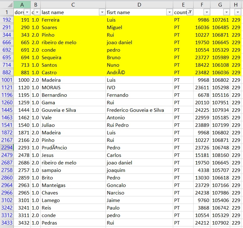Click first name cell Miguel
243x228 pixels.
point(139,28)
